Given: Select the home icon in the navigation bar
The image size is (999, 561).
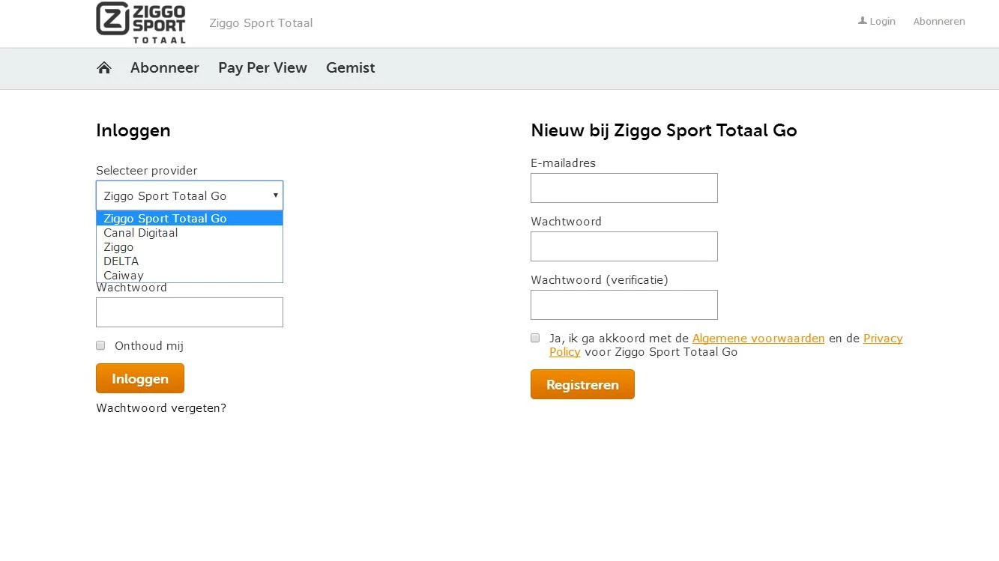Looking at the screenshot, I should (104, 67).
